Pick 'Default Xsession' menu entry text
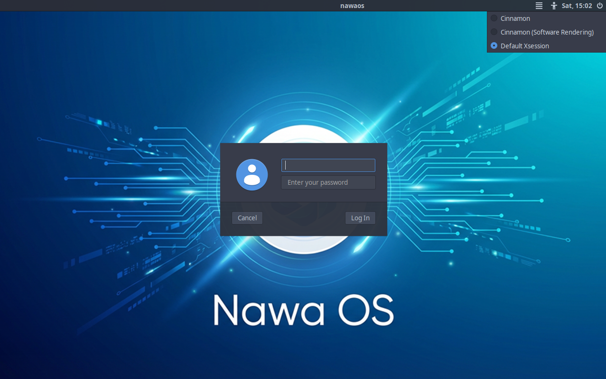 pyautogui.click(x=524, y=46)
